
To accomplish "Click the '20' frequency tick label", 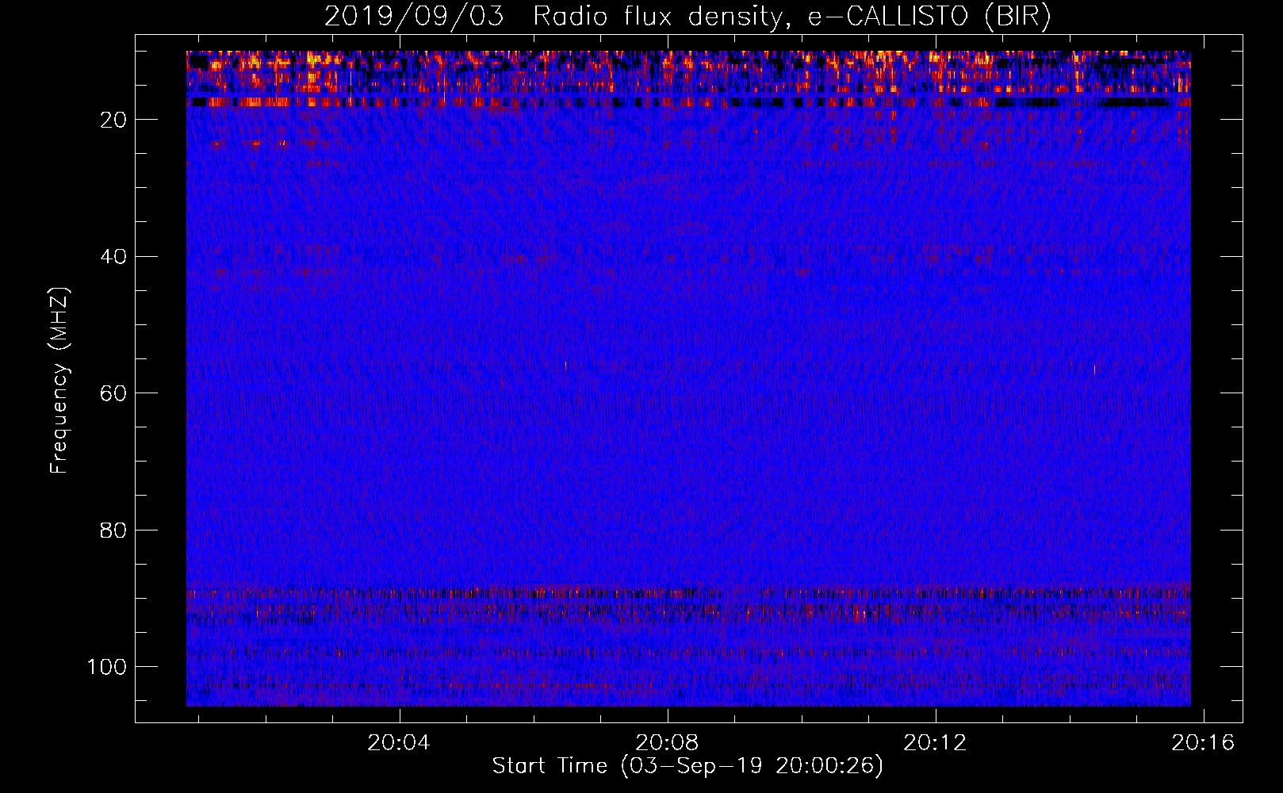I will coord(113,120).
